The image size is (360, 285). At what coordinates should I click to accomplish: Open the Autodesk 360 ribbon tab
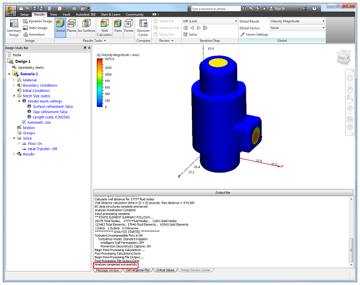(x=85, y=14)
